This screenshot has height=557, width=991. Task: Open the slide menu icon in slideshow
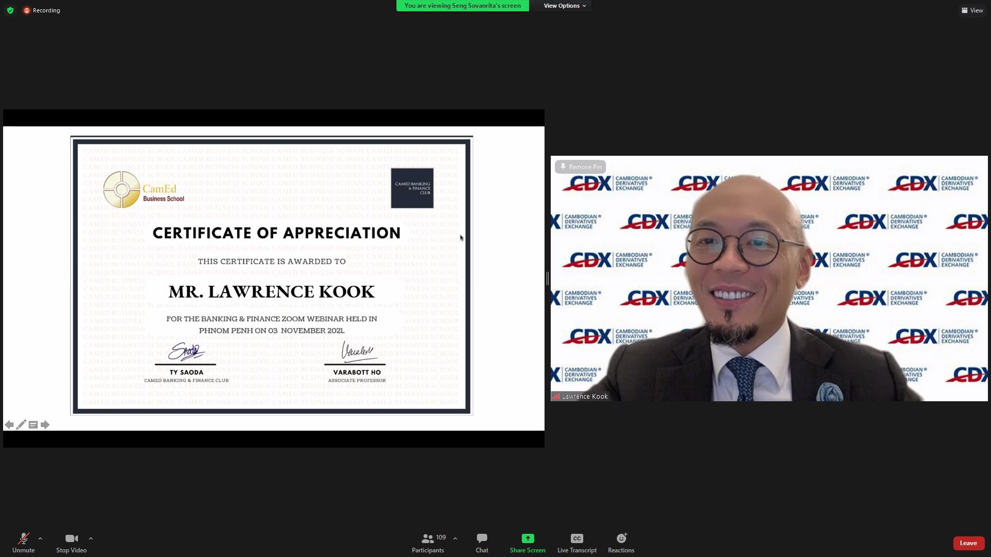point(33,425)
